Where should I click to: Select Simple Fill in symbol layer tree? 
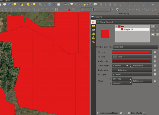click(128, 29)
